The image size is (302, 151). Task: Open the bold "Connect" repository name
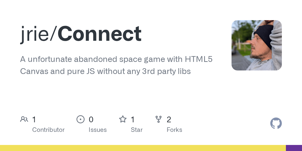[99, 34]
